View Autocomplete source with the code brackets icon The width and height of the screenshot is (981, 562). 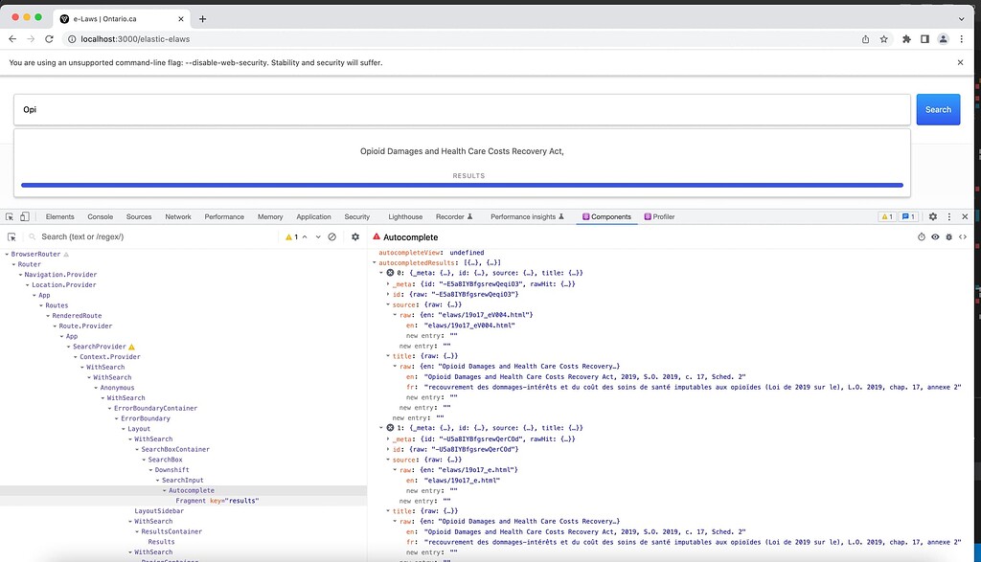pos(964,236)
